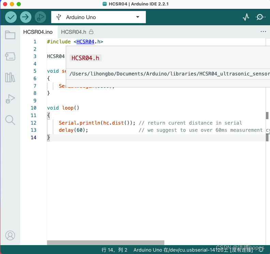Image resolution: width=270 pixels, height=254 pixels.
Task: Click the opening brace on line 11
Action: [48, 115]
